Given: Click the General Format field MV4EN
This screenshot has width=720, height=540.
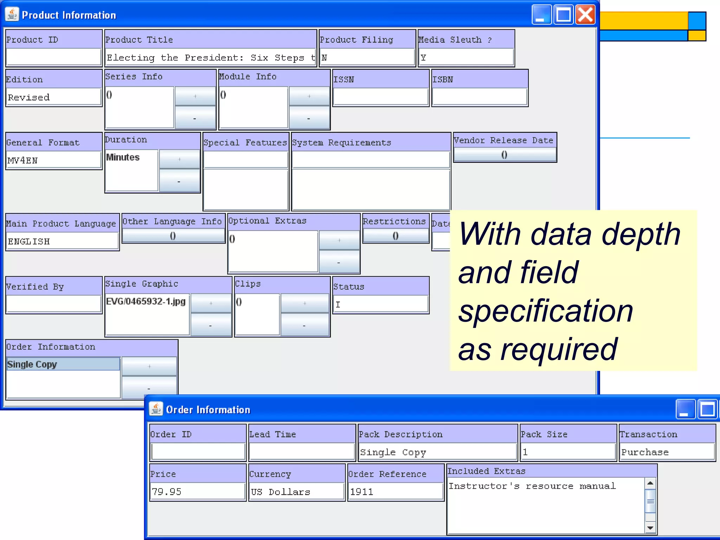Looking at the screenshot, I should [53, 160].
